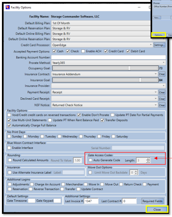Check Update PT When Rent Balance Paid
Image resolution: width=172 pixels, height=217 pixels.
50,120
